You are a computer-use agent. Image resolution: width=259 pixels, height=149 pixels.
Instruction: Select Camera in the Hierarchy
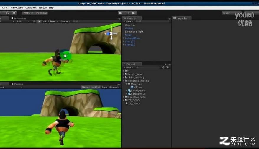click(x=130, y=25)
